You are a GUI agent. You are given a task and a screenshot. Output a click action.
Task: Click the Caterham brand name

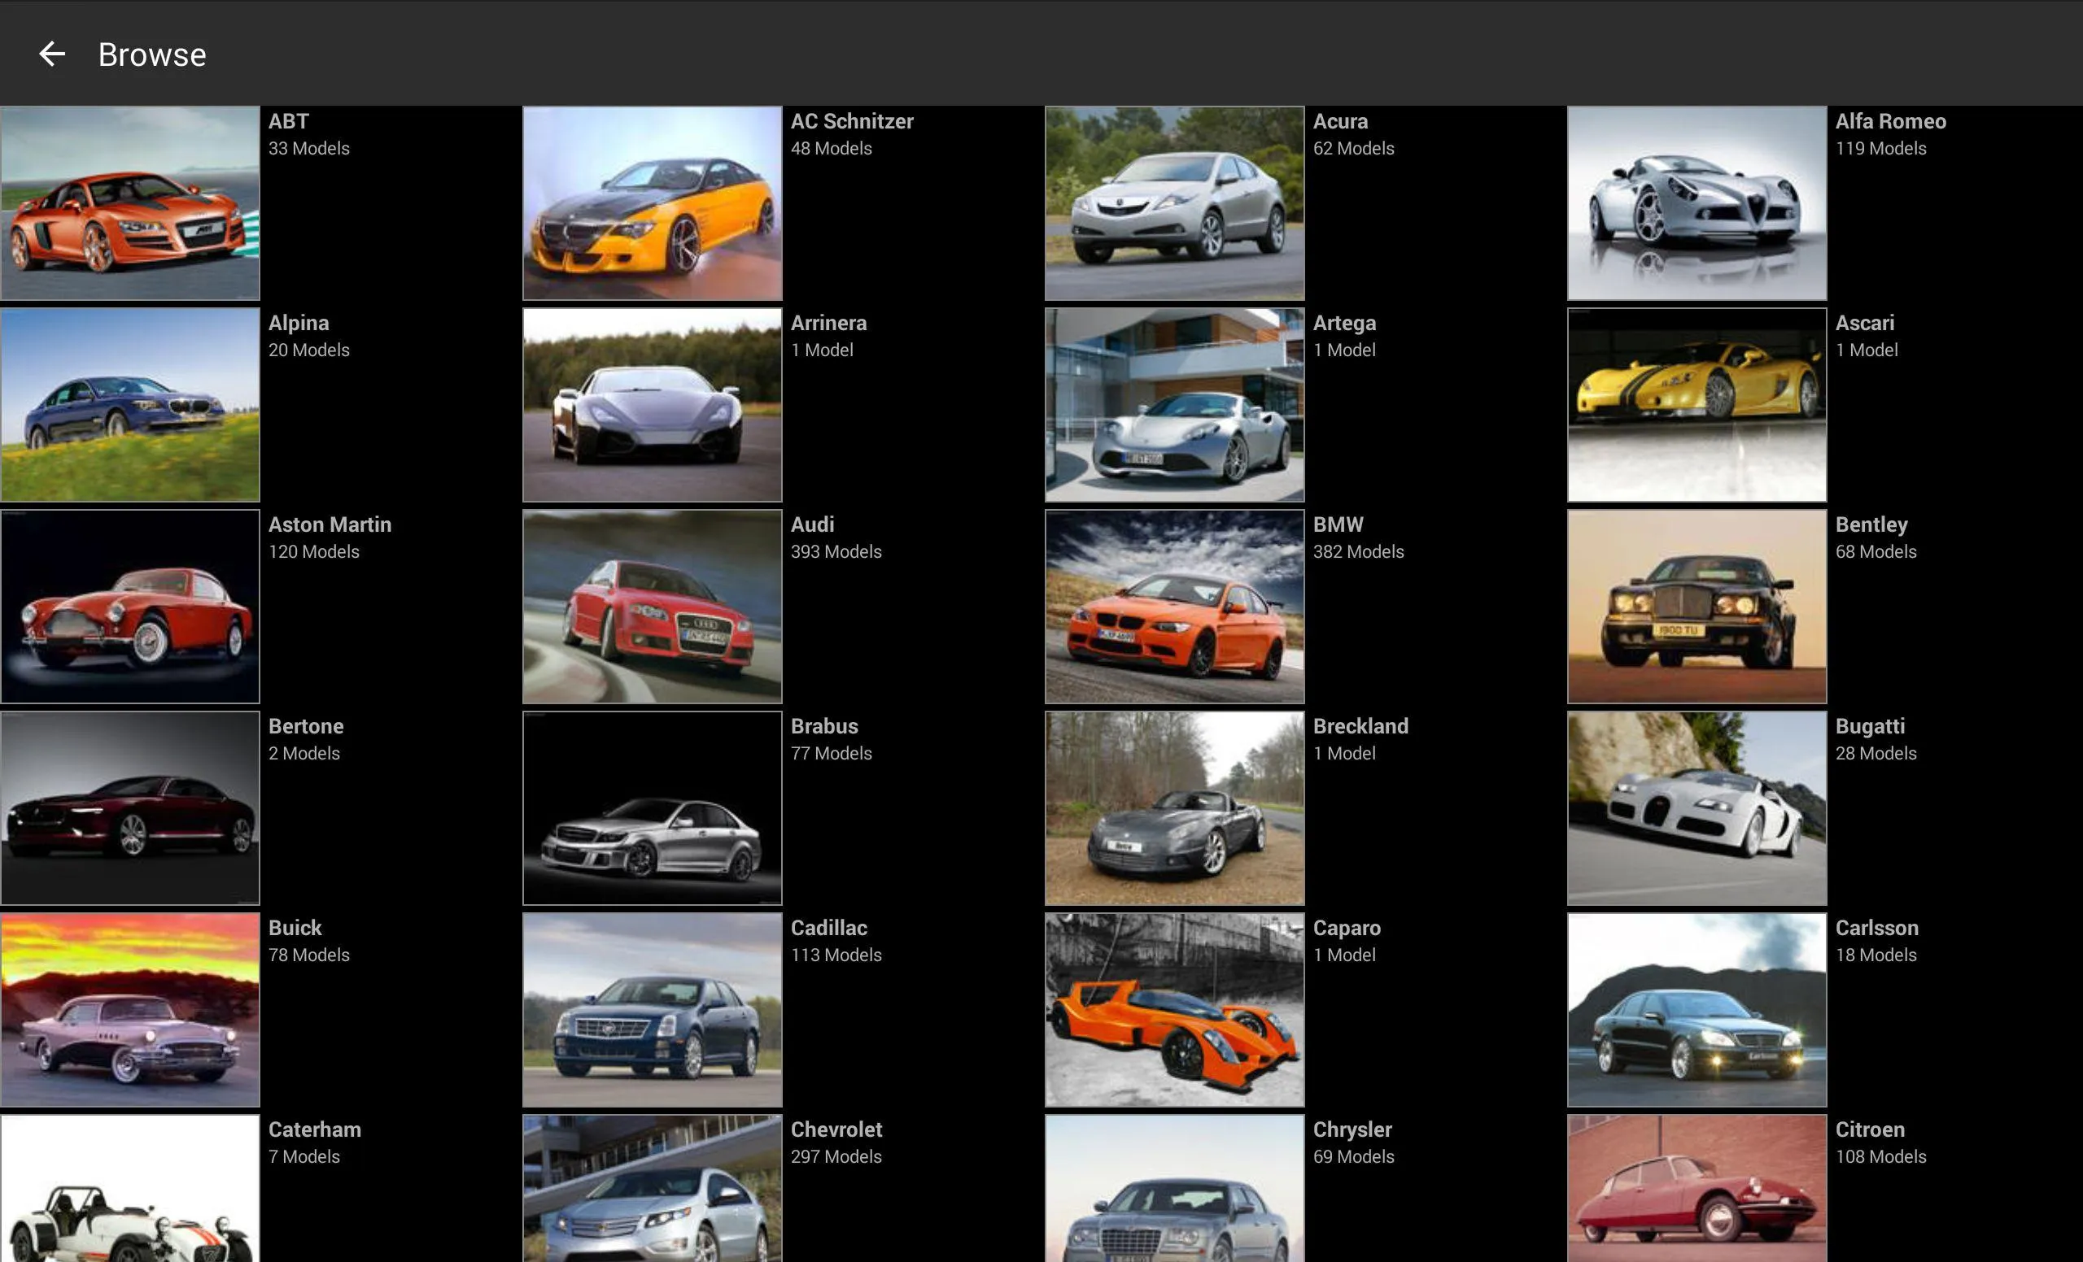[x=316, y=1131]
